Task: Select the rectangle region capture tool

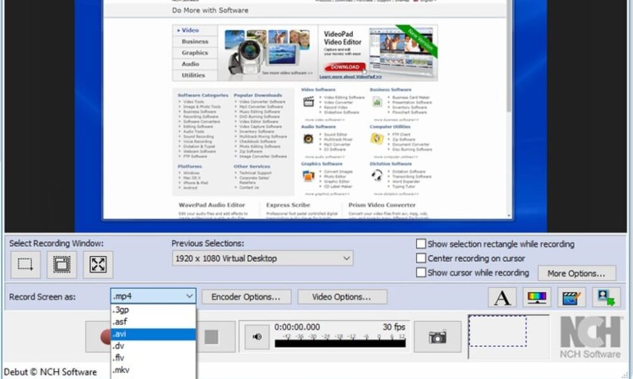Action: 25,264
